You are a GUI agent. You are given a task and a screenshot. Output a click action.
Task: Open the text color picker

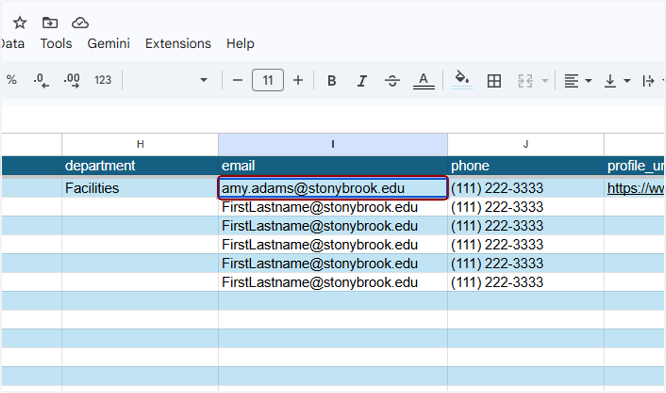[x=423, y=81]
